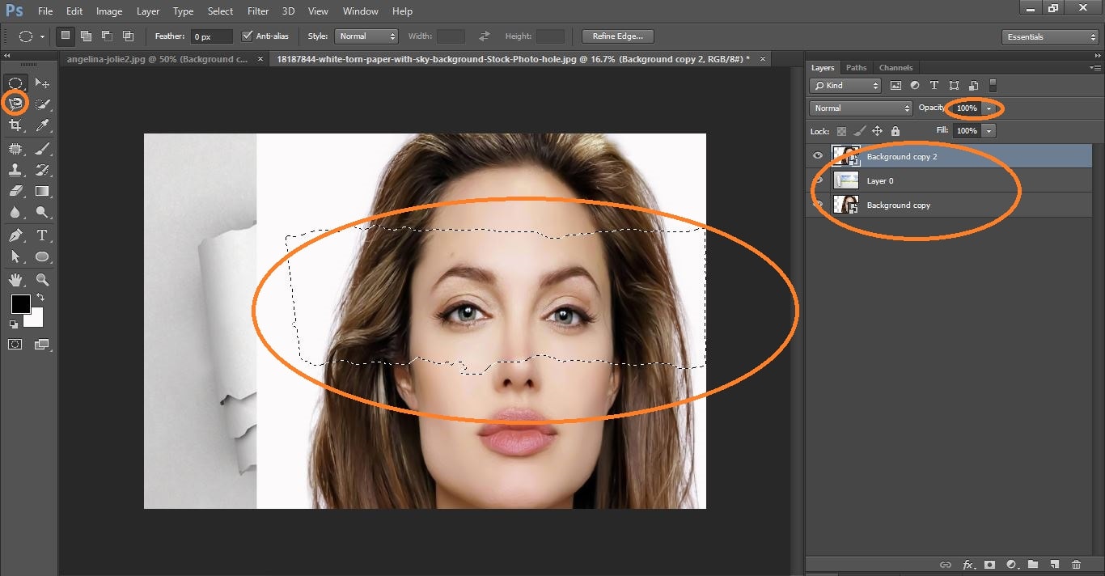Select the Move tool

click(43, 83)
